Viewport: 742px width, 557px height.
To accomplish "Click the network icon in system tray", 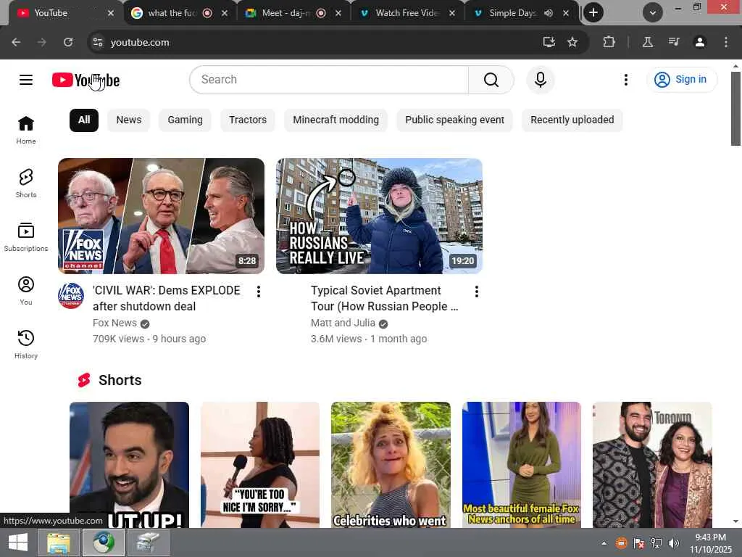I will tap(656, 542).
